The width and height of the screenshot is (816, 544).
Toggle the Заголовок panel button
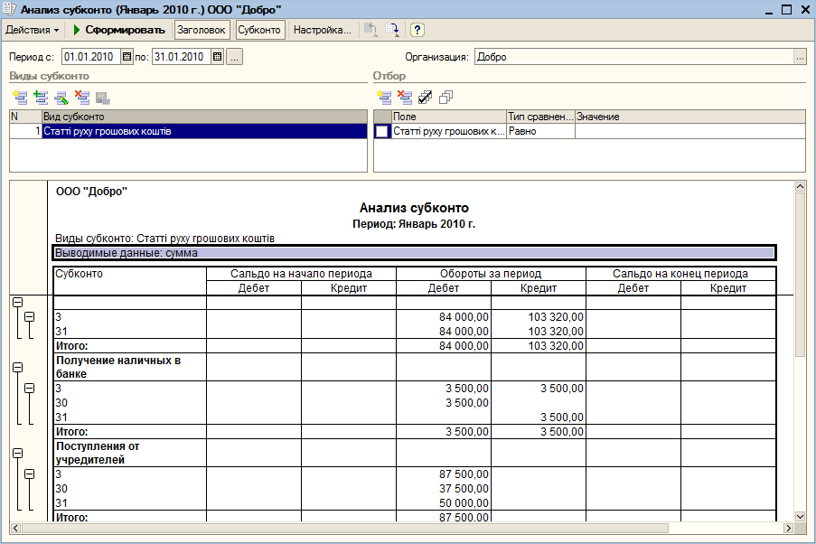(x=201, y=30)
